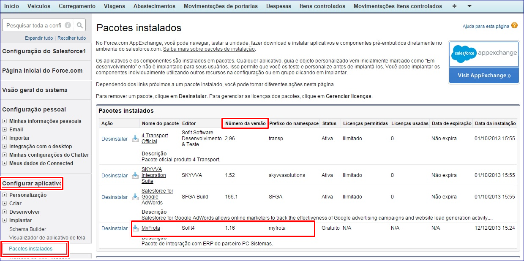Open the Itens controlados tab
The width and height of the screenshot is (524, 261).
pyautogui.click(x=322, y=6)
